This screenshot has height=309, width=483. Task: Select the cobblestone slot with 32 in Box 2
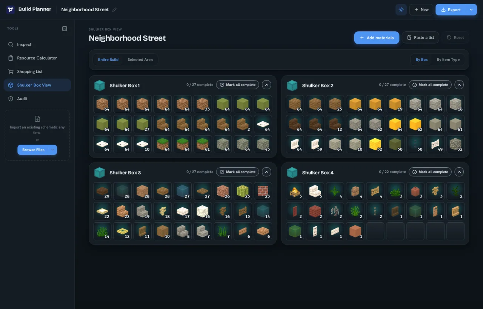[455, 144]
